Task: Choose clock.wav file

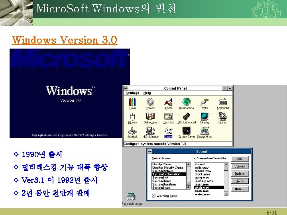Action: point(209,174)
